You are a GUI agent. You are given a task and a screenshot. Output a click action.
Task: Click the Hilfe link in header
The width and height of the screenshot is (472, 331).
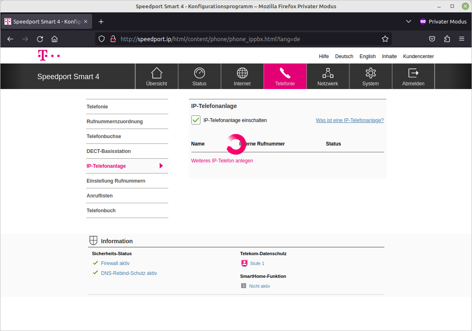coord(324,56)
